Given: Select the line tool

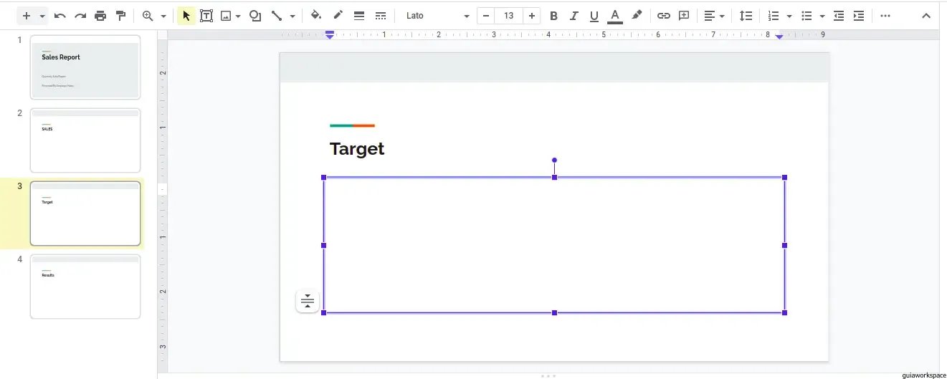Looking at the screenshot, I should click(x=277, y=16).
